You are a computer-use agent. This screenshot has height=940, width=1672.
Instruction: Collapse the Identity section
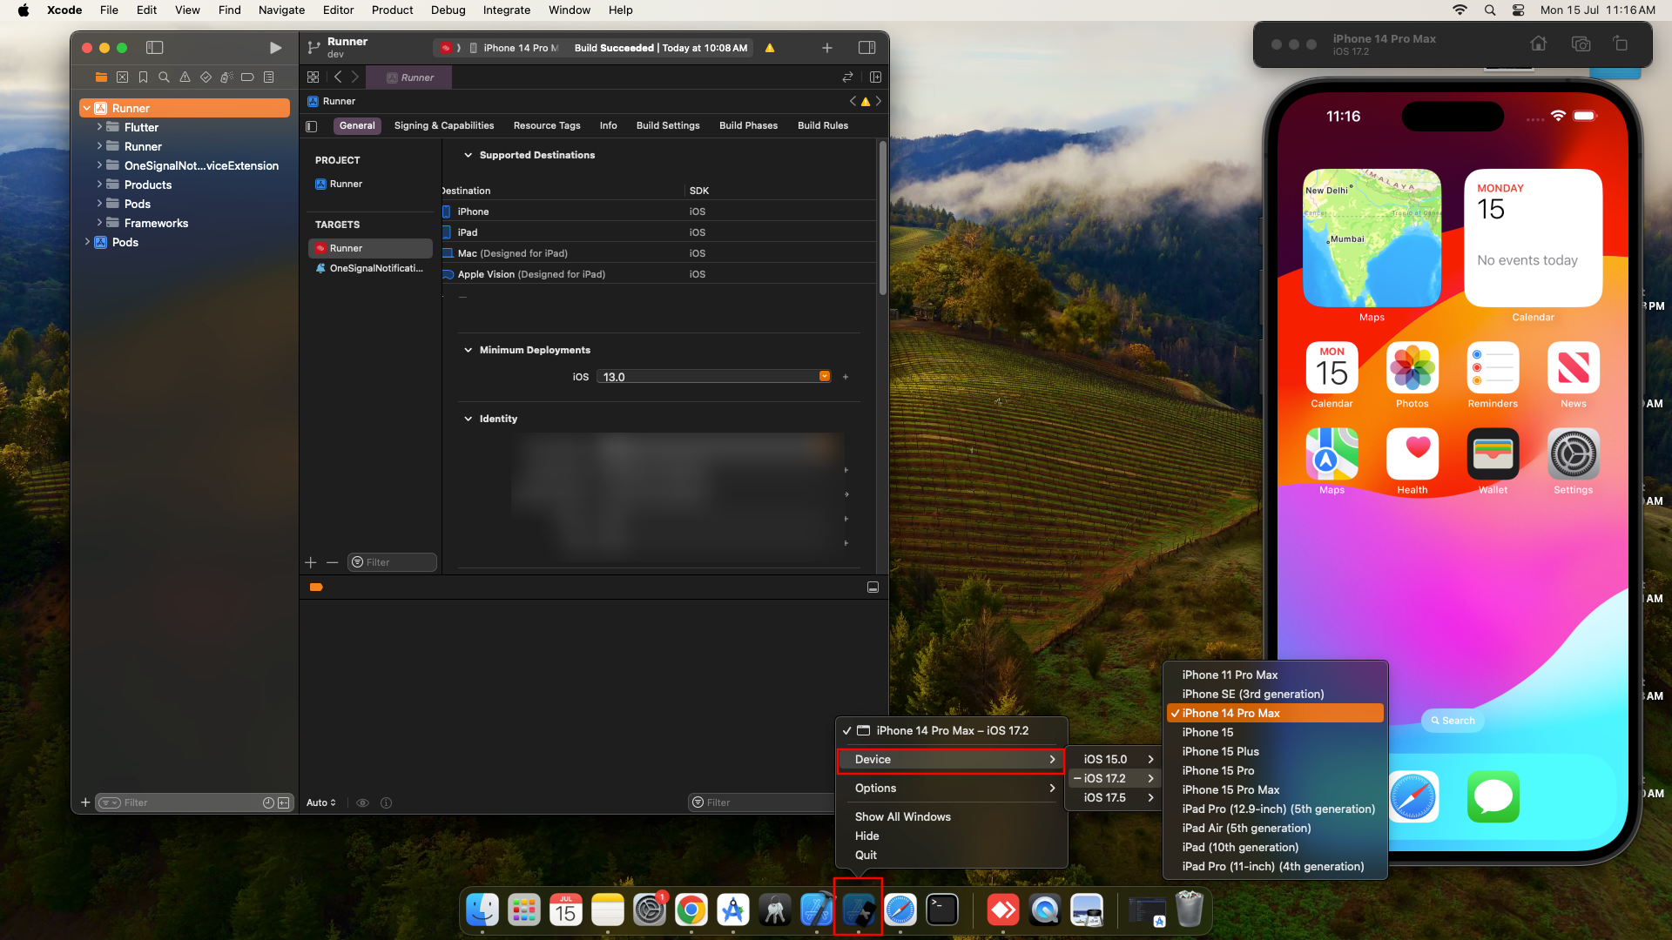468,419
